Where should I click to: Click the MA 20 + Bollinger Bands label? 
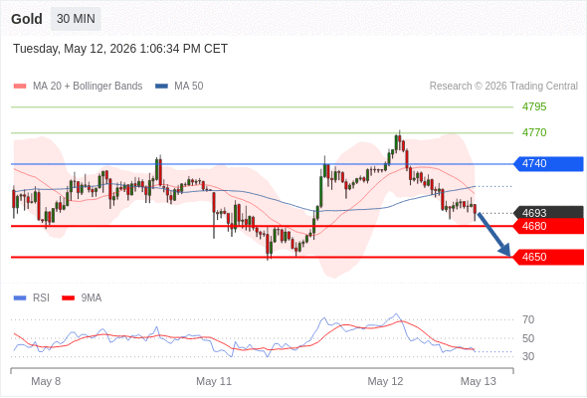coord(88,87)
